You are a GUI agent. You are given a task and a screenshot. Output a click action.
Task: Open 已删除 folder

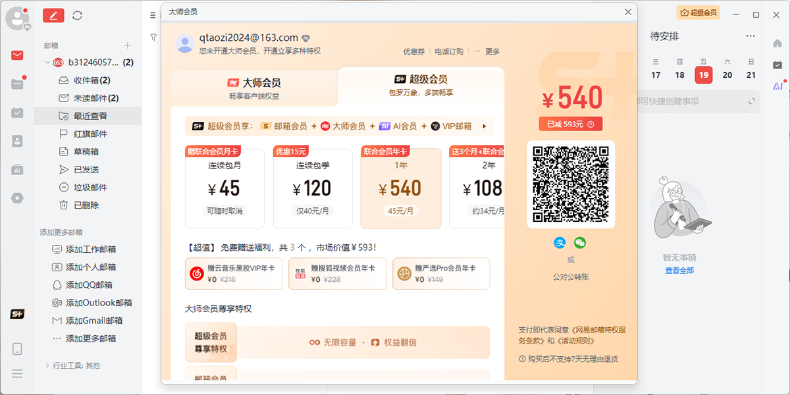point(86,205)
